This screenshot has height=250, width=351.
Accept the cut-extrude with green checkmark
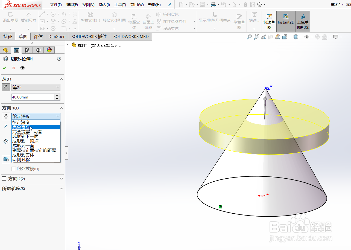[4, 68]
